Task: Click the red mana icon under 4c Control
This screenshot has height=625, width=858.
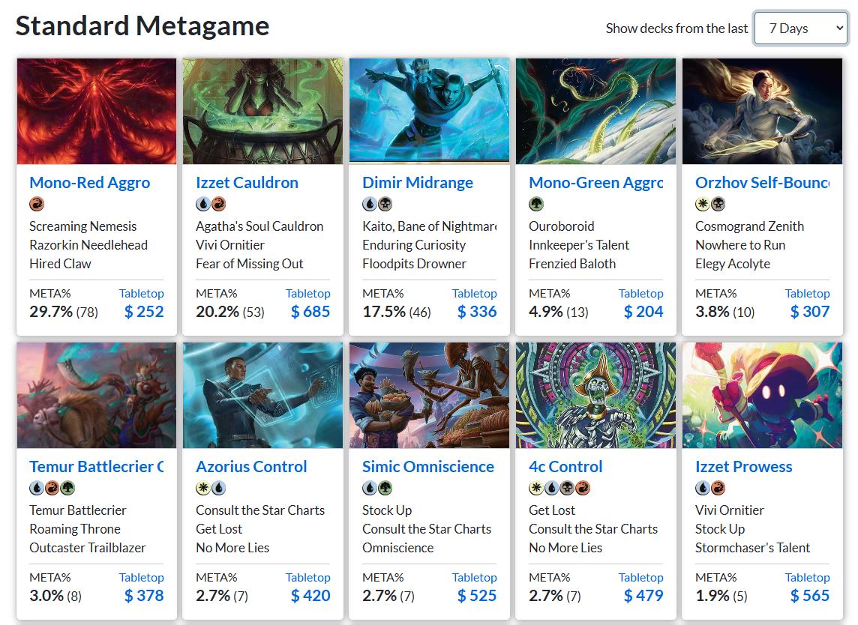Action: 583,488
